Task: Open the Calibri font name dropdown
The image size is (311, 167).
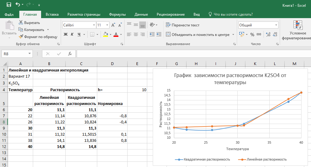Action: pyautogui.click(x=94, y=25)
